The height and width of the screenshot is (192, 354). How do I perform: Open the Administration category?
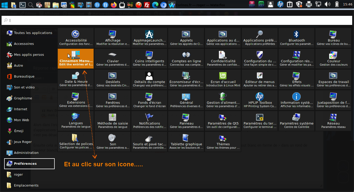26,153
